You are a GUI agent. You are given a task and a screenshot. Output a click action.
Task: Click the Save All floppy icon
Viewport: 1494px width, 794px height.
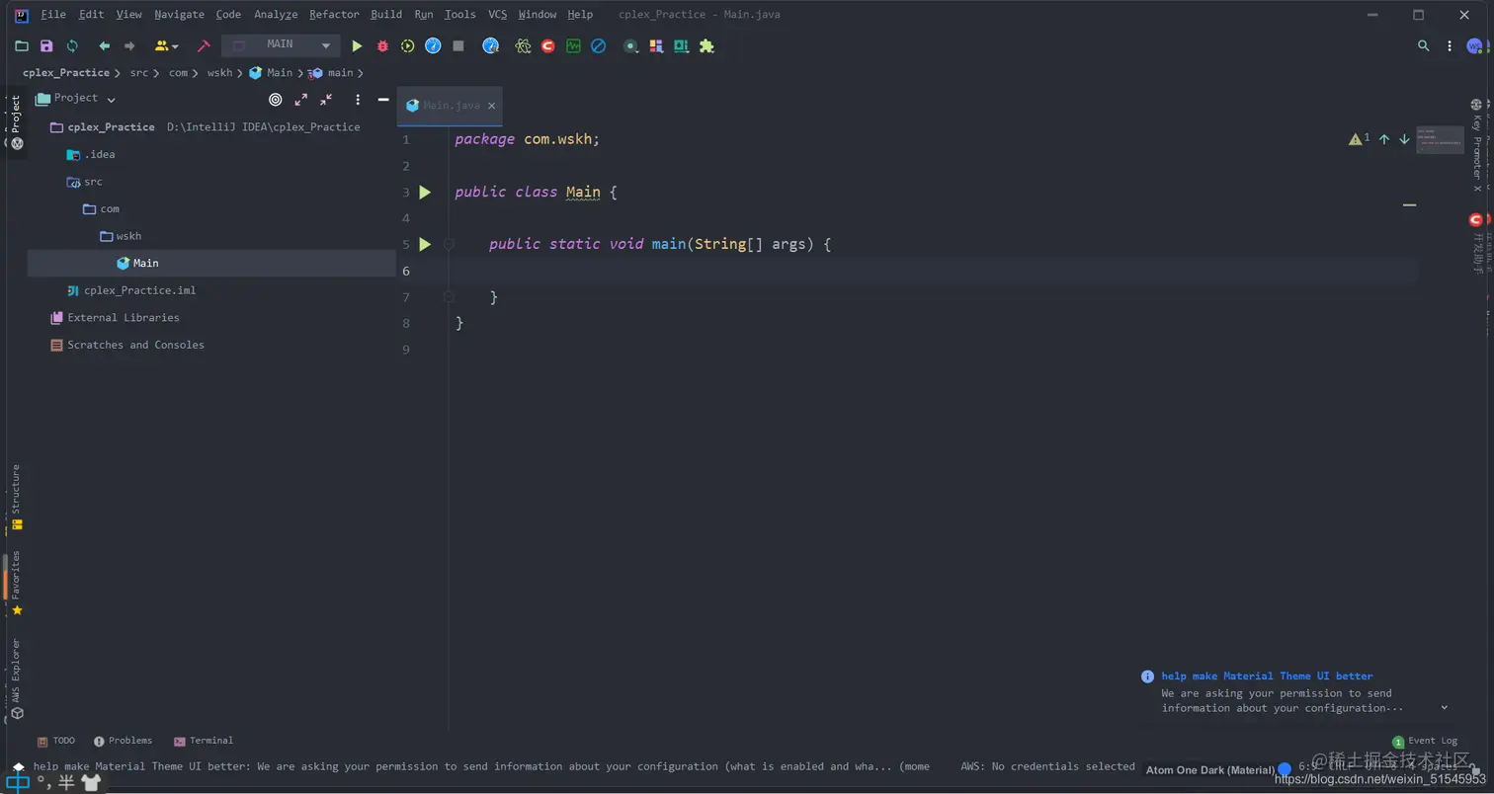46,45
